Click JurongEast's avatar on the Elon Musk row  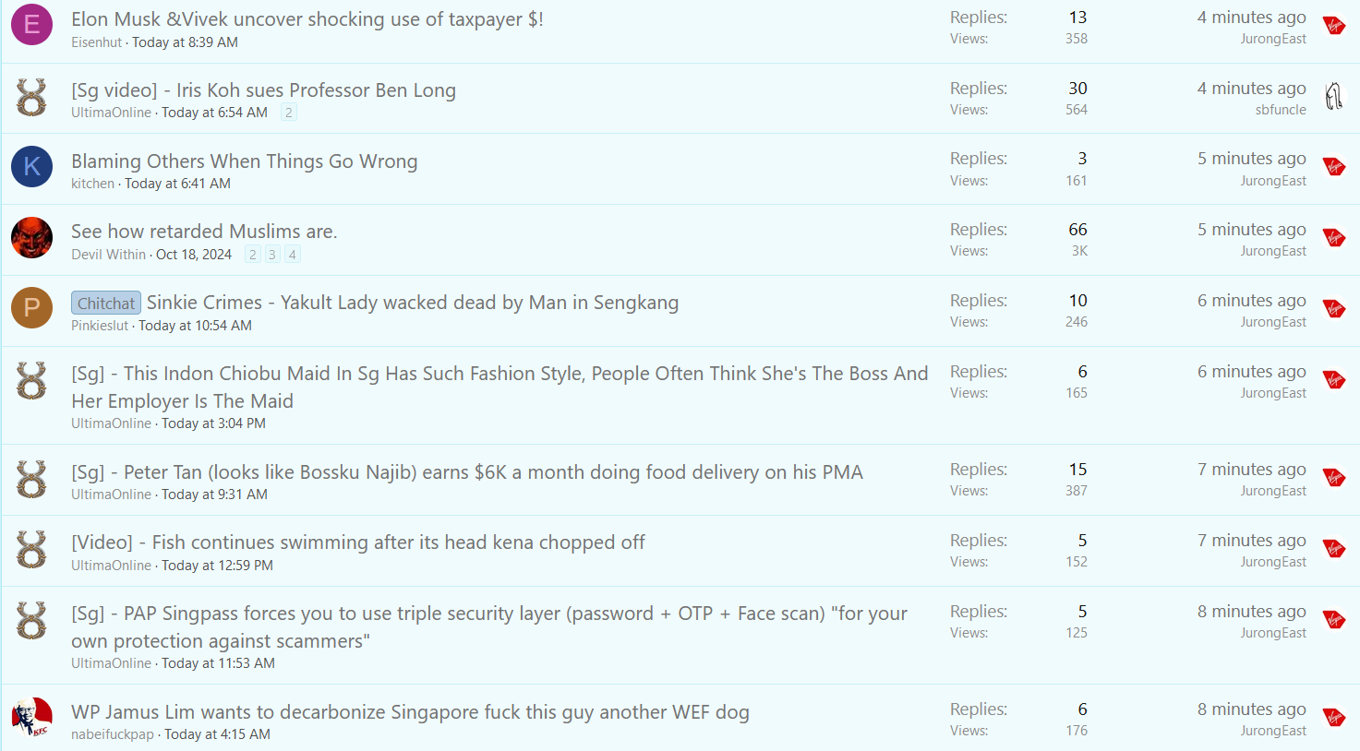pos(1333,26)
